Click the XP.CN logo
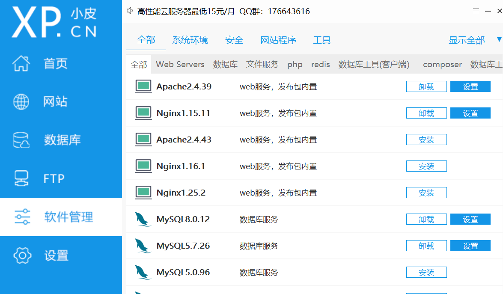The height and width of the screenshot is (294, 503). pos(54,22)
